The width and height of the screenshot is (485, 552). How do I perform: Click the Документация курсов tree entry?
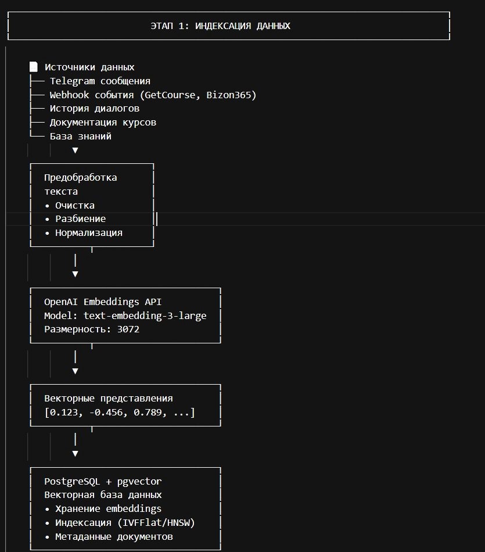pyautogui.click(x=103, y=123)
